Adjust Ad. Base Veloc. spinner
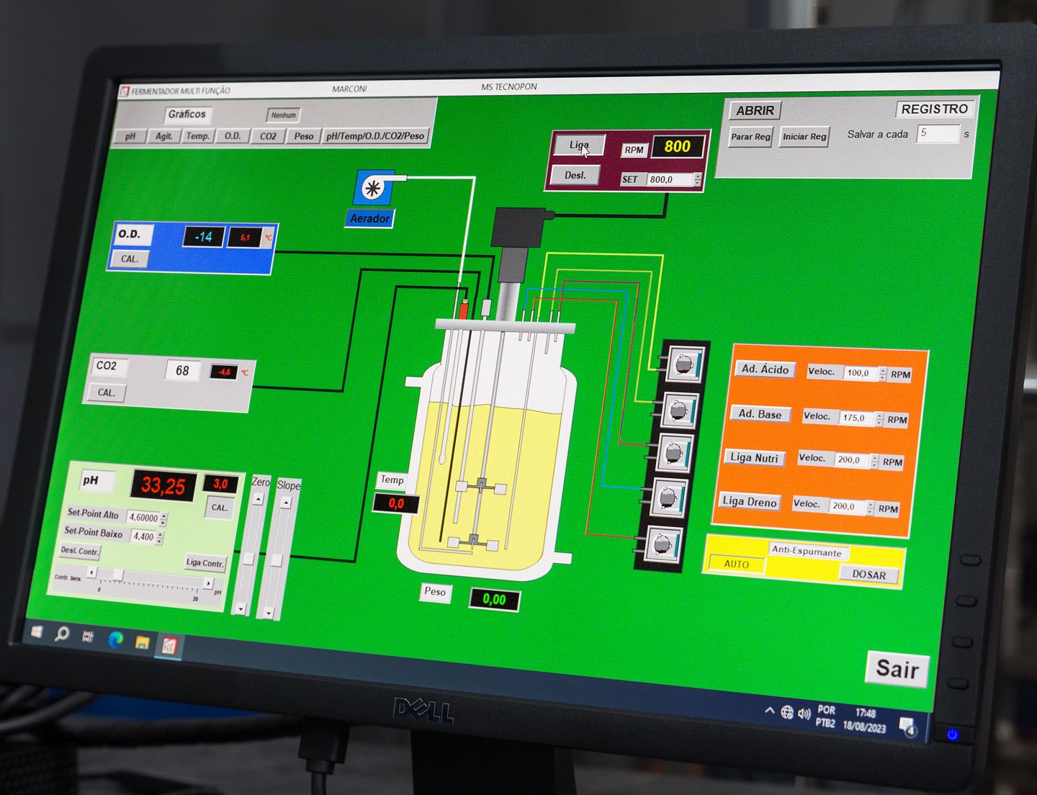 879,419
